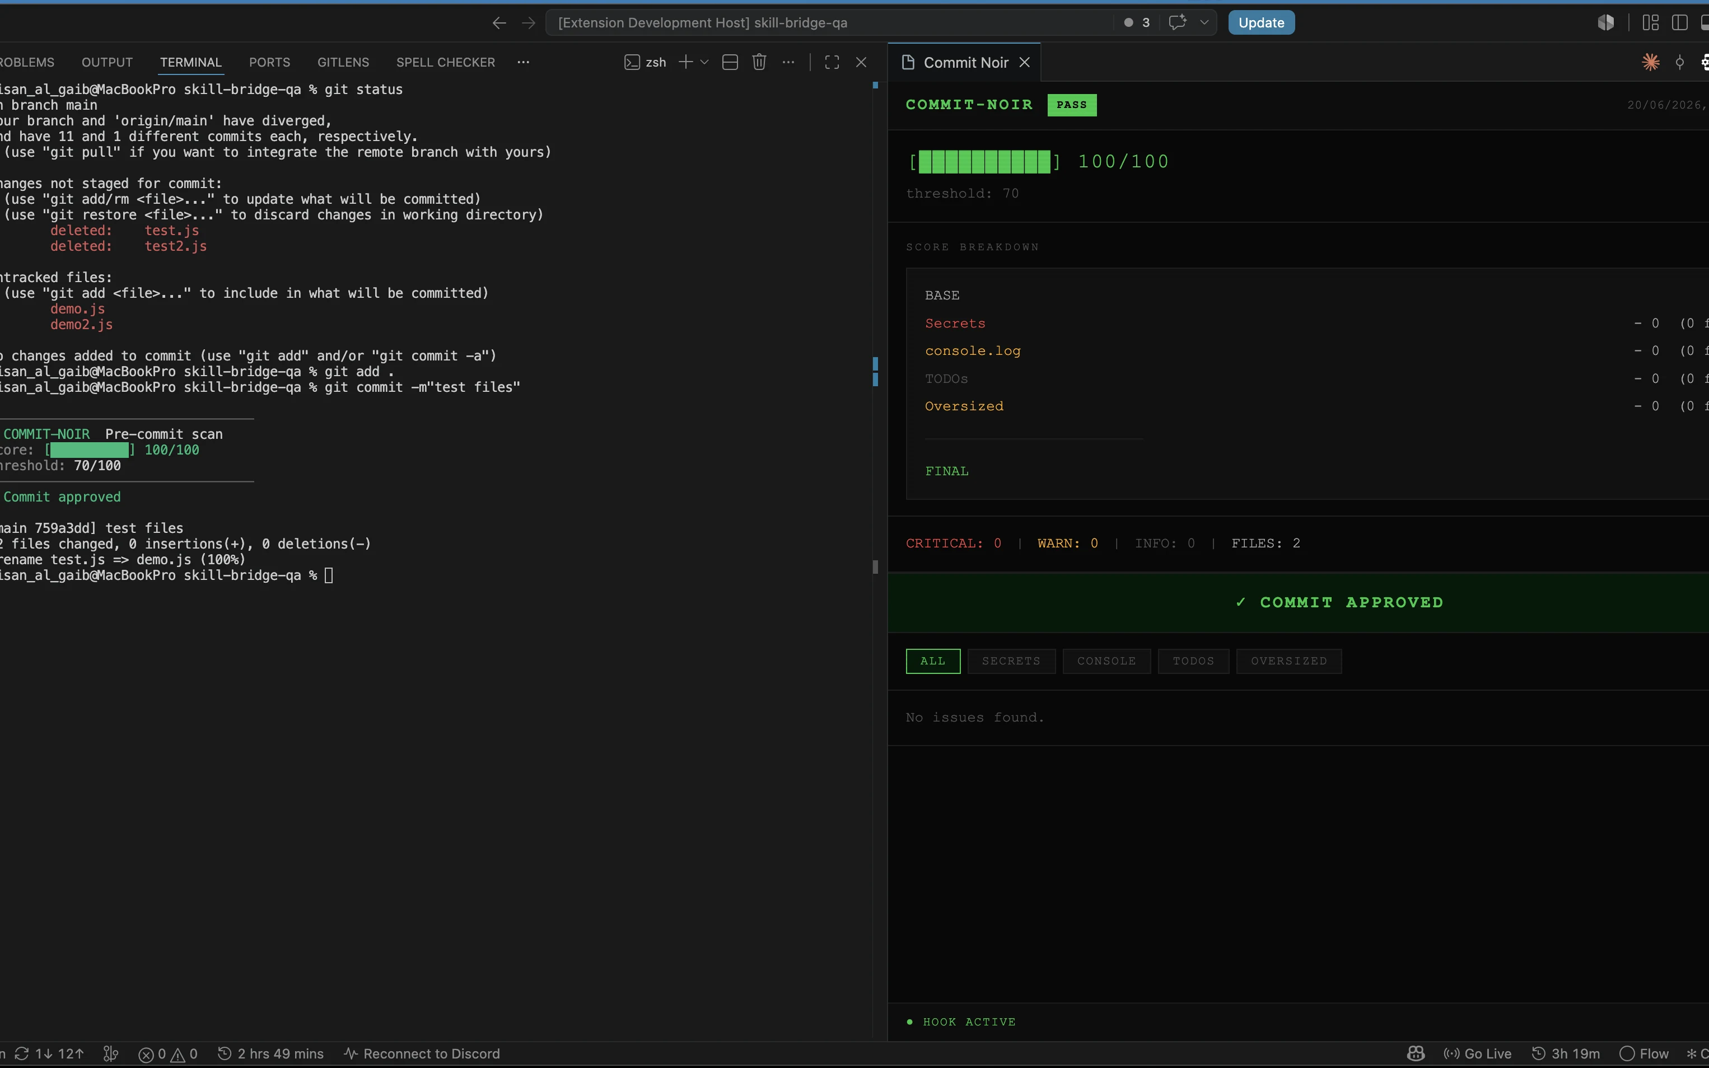Close the terminal panel with the X icon
Image resolution: width=1709 pixels, height=1068 pixels.
click(x=861, y=62)
